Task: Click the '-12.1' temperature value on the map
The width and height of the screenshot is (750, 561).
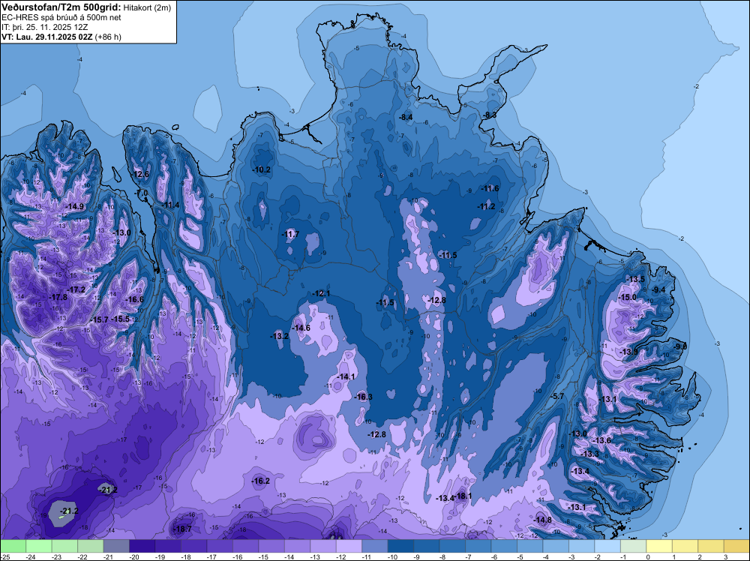Action: (x=321, y=293)
